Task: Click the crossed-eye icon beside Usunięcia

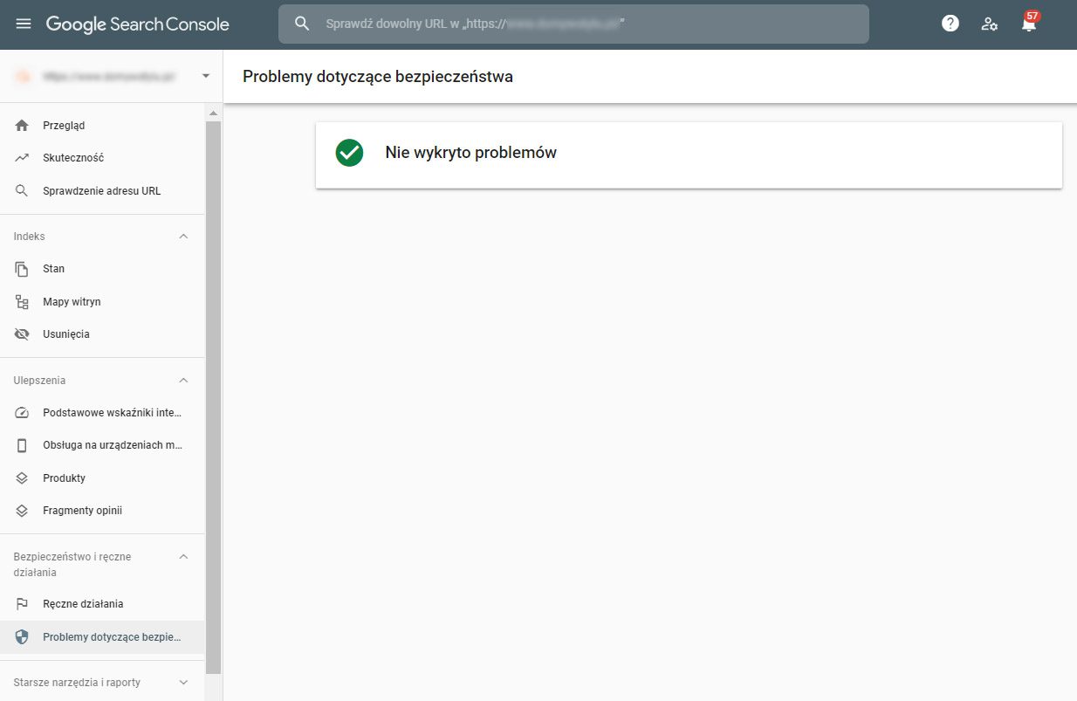Action: point(23,334)
